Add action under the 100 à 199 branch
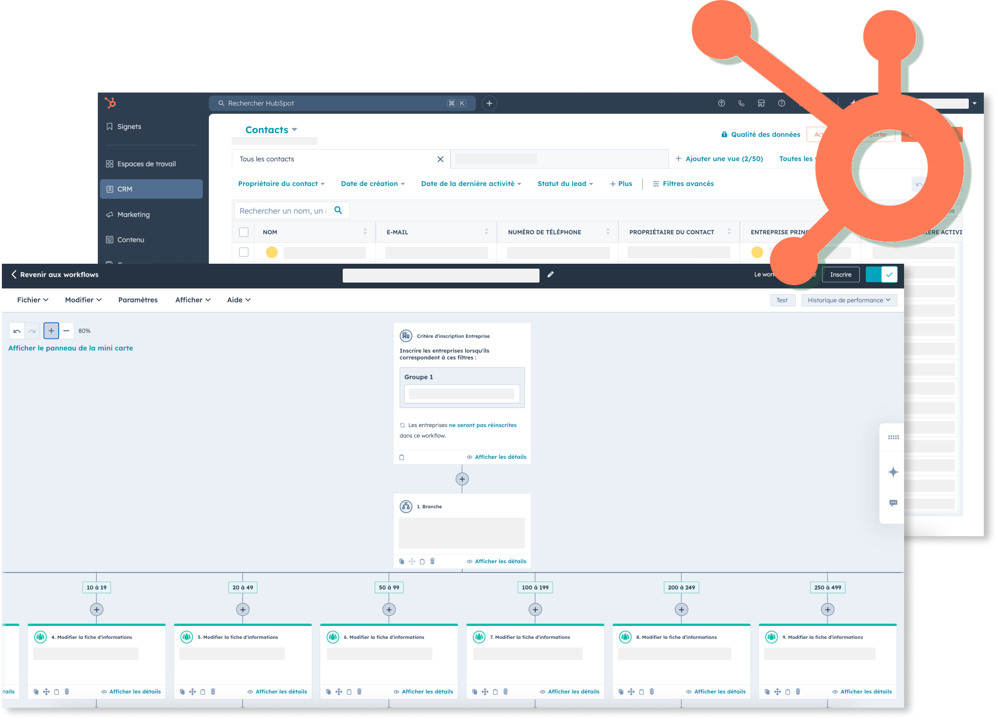 (535, 610)
